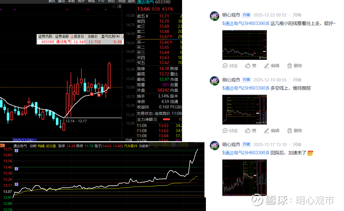Open stock link in the 12-22 post
Viewport: 344px width, 211px height.
coord(246,24)
